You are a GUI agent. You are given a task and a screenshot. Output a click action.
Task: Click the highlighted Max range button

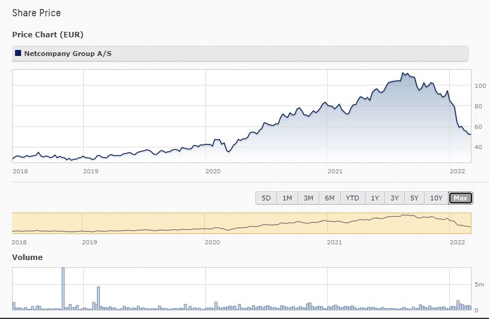461,198
